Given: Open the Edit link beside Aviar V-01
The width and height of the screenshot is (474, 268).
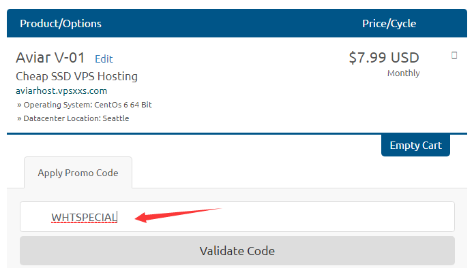Looking at the screenshot, I should point(104,58).
